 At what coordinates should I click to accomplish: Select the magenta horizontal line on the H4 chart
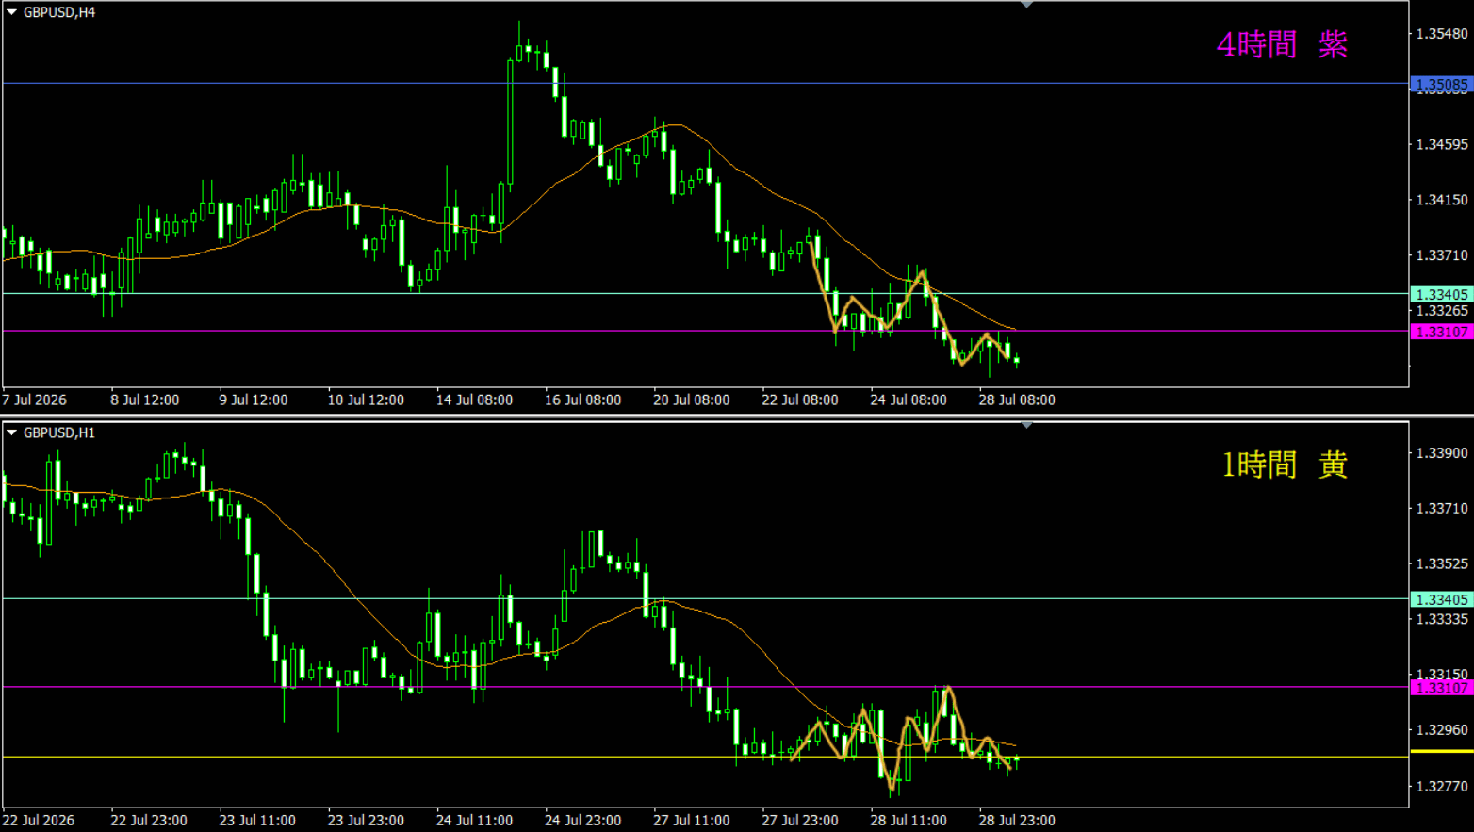click(705, 331)
